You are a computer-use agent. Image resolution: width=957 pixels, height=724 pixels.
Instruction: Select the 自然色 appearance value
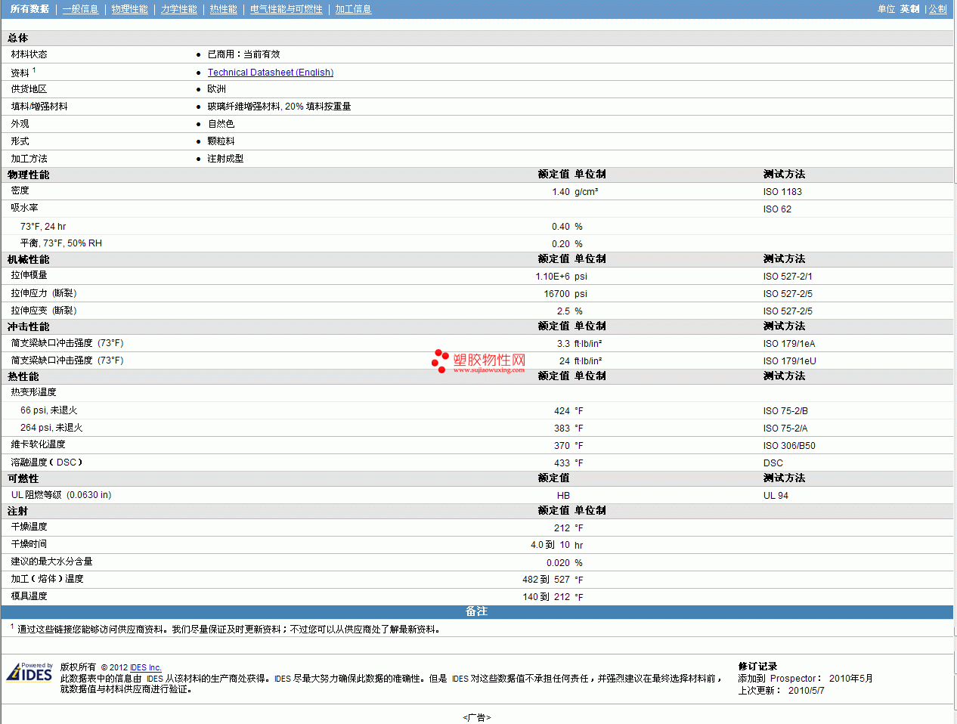tap(221, 124)
